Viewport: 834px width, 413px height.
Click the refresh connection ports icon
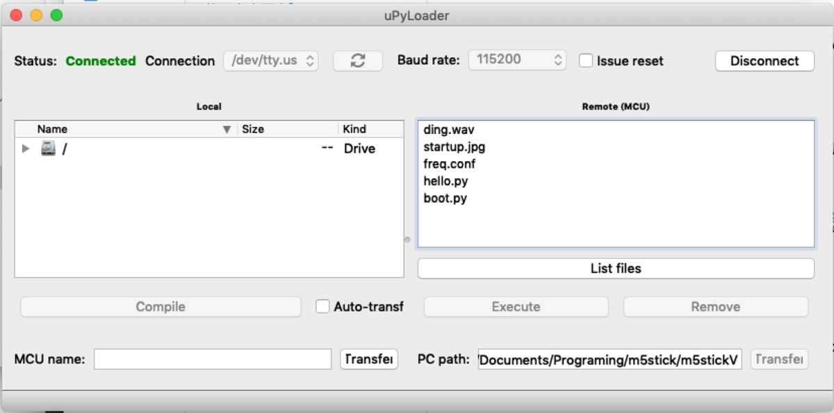coord(358,61)
